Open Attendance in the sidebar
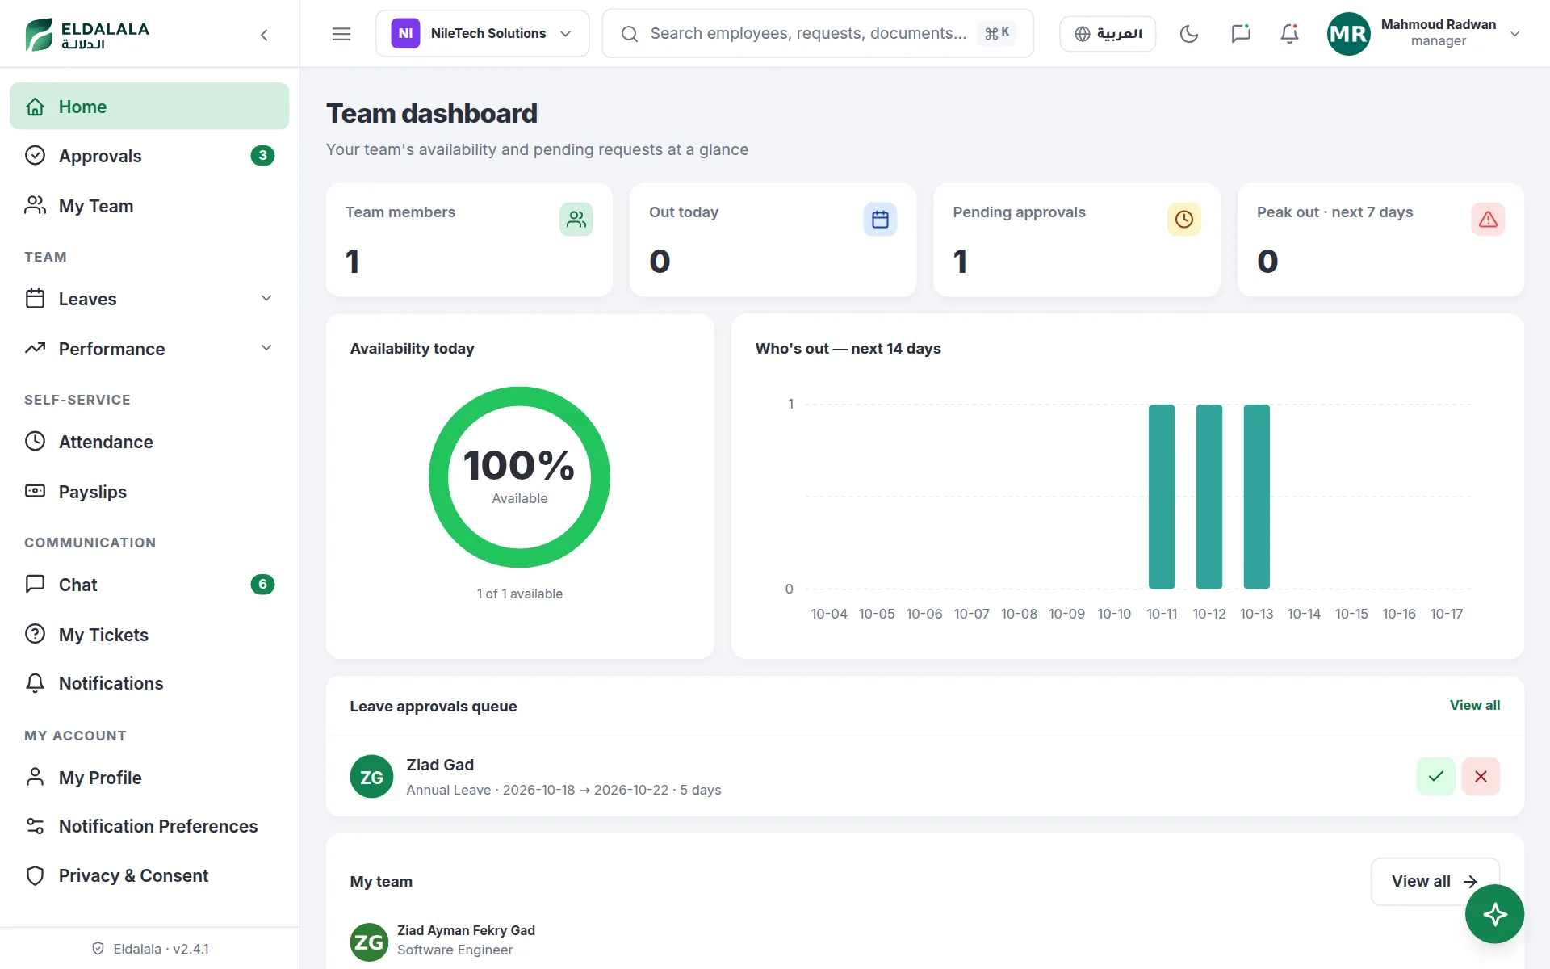 click(x=149, y=442)
